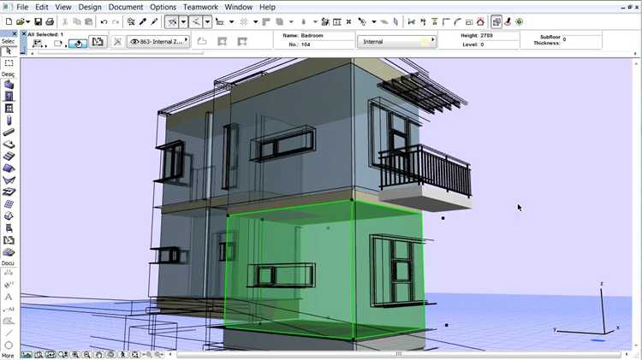Select the Morph tool

(9, 216)
